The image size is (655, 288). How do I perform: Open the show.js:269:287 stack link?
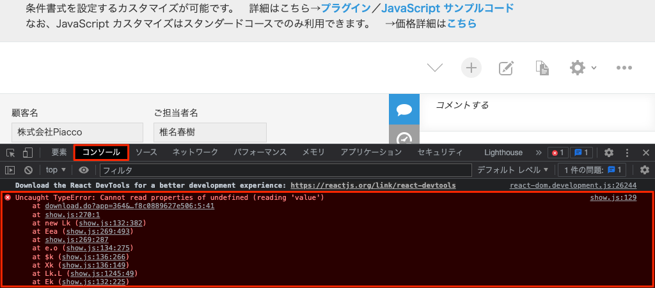pyautogui.click(x=77, y=239)
